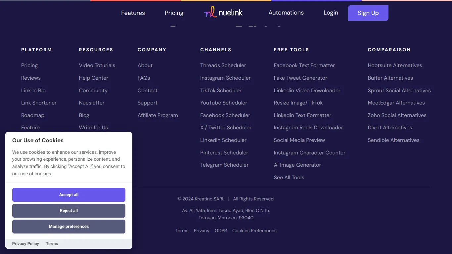
Task: Reject all cookies
Action: pyautogui.click(x=69, y=211)
